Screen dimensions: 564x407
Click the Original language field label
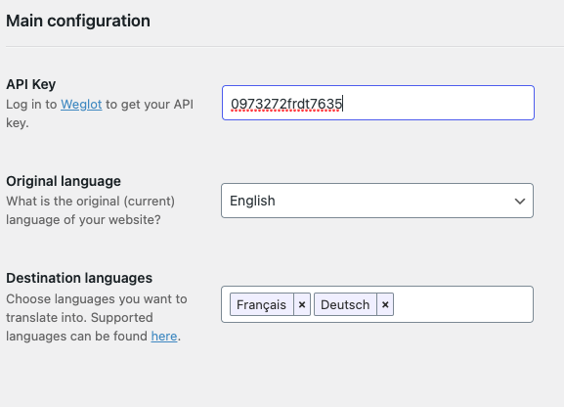(x=64, y=181)
